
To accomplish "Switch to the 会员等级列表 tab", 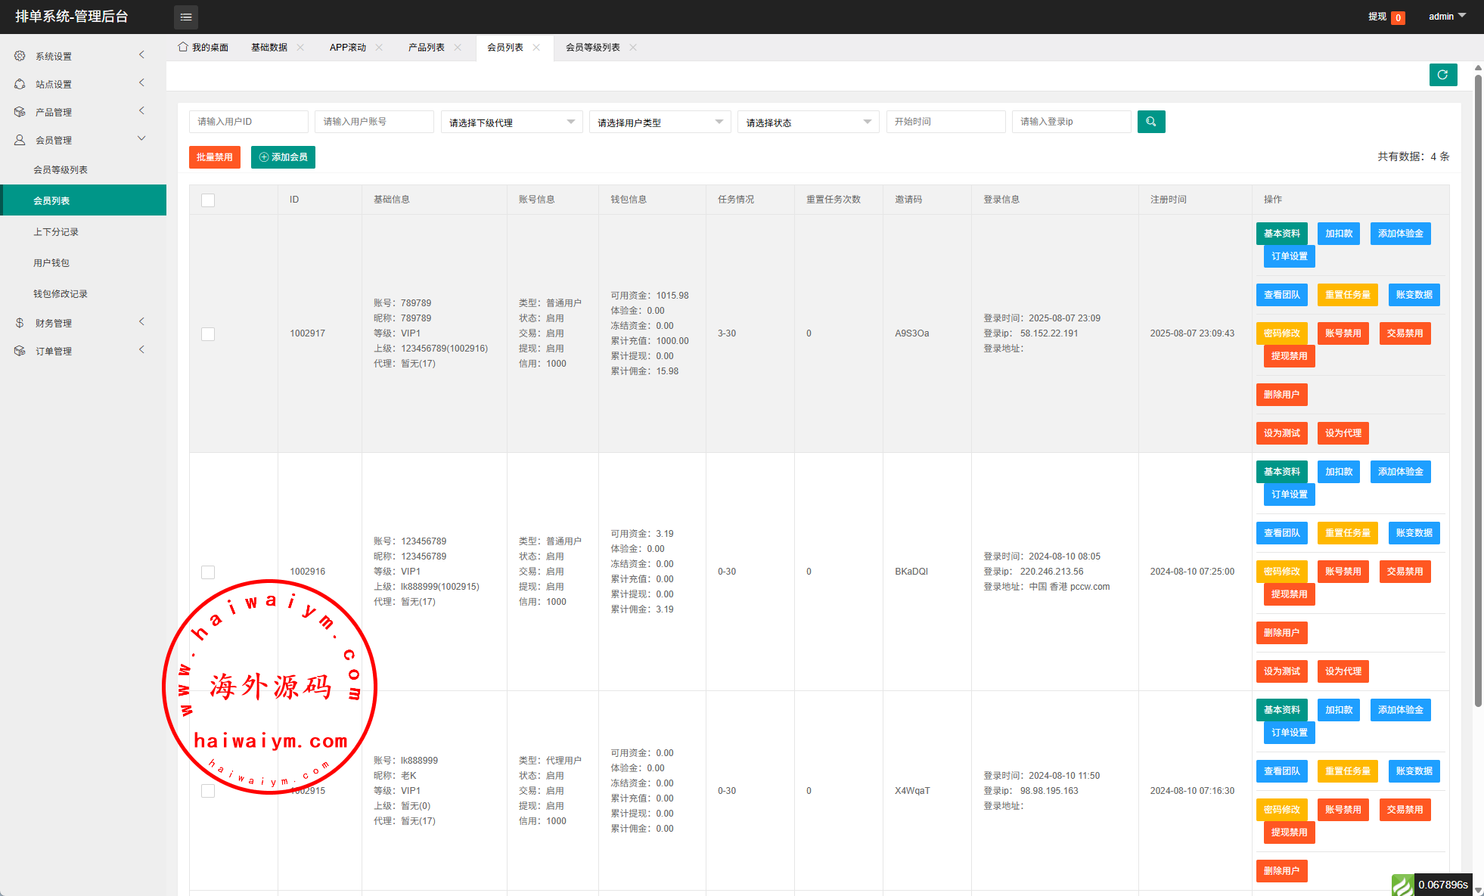I will pyautogui.click(x=592, y=48).
